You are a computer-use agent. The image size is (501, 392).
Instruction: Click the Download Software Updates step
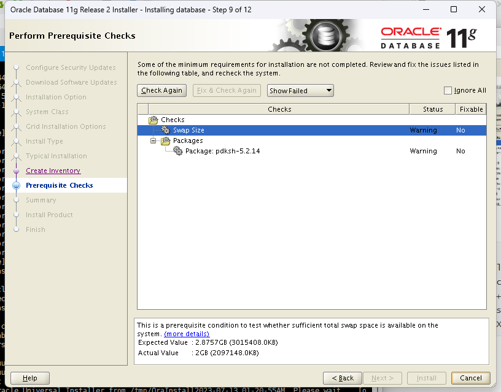[71, 82]
